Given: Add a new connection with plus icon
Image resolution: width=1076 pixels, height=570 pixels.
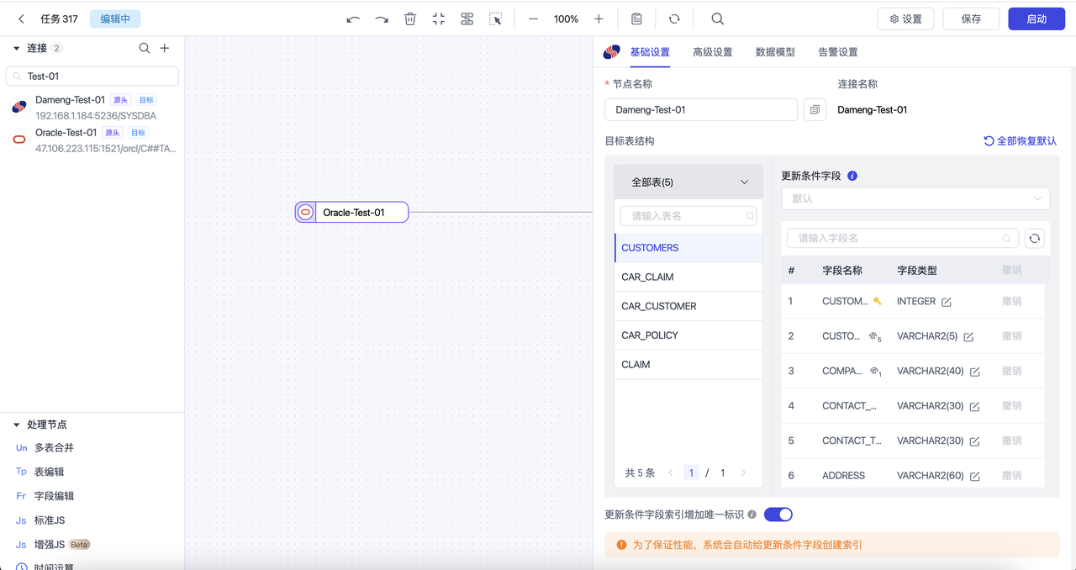Looking at the screenshot, I should [165, 49].
